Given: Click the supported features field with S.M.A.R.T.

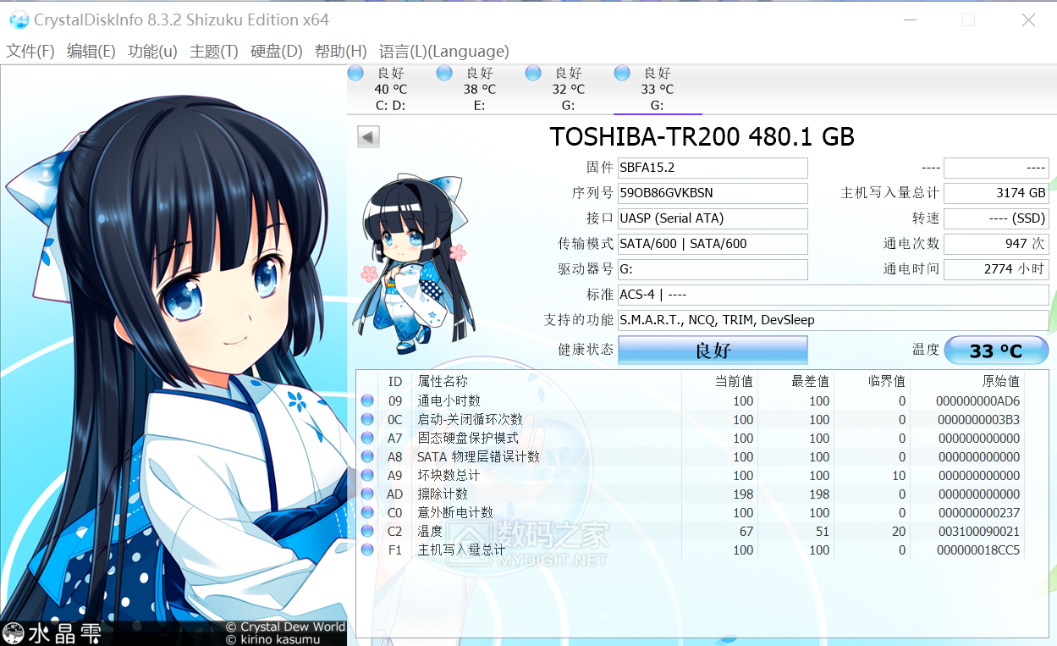Looking at the screenshot, I should pos(834,320).
